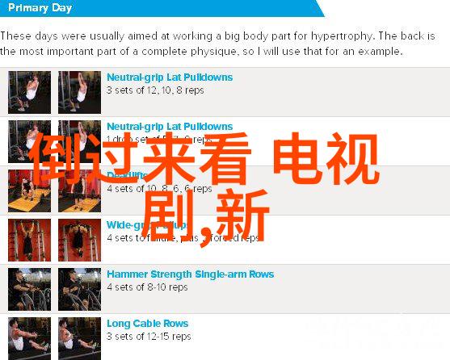Click left Hammer Strength rows thumbnail
450x360 pixels.
pyautogui.click(x=30, y=290)
